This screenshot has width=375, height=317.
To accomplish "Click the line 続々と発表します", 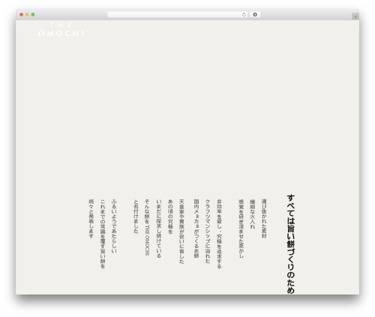I will 91,219.
